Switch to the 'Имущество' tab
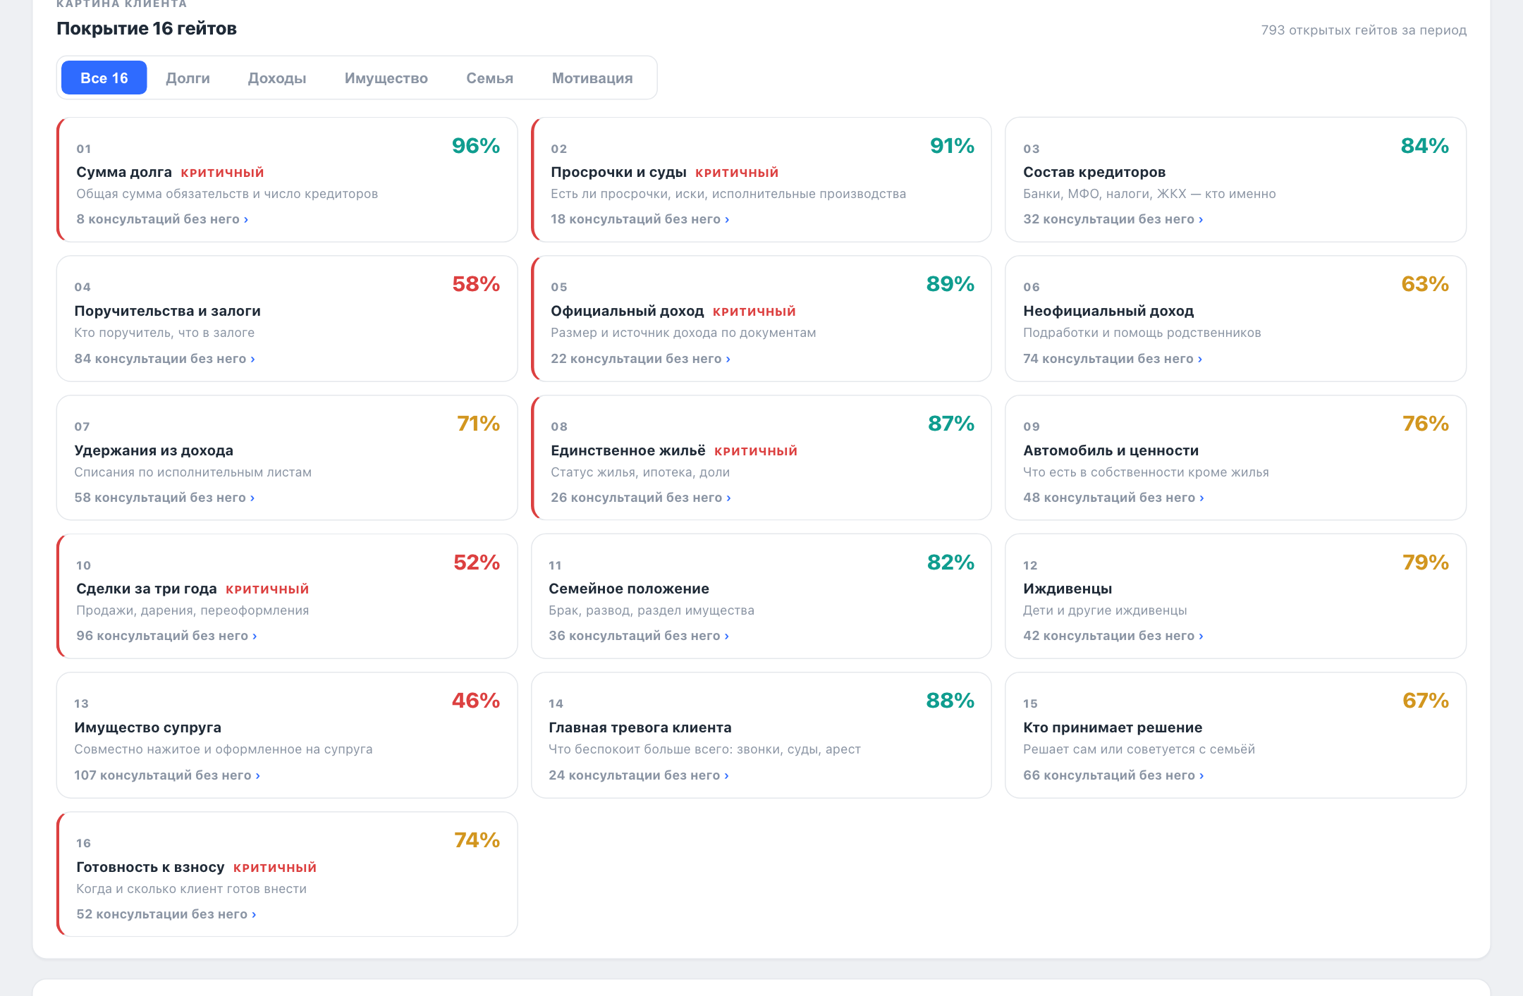Image resolution: width=1523 pixels, height=996 pixels. click(386, 78)
